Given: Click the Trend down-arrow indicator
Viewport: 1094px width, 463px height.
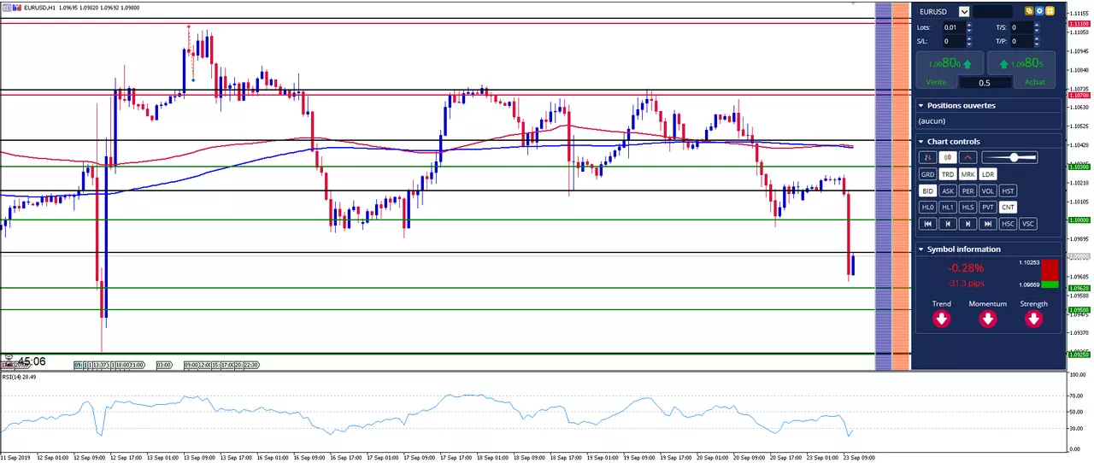Looking at the screenshot, I should (941, 319).
